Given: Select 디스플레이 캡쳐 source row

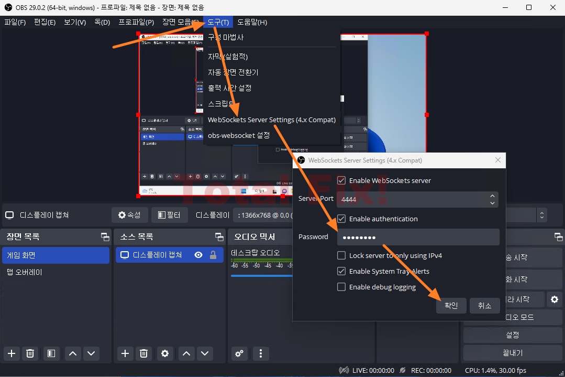Looking at the screenshot, I should [x=169, y=255].
